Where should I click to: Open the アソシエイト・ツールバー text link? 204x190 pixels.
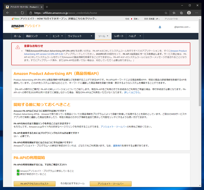114,127
